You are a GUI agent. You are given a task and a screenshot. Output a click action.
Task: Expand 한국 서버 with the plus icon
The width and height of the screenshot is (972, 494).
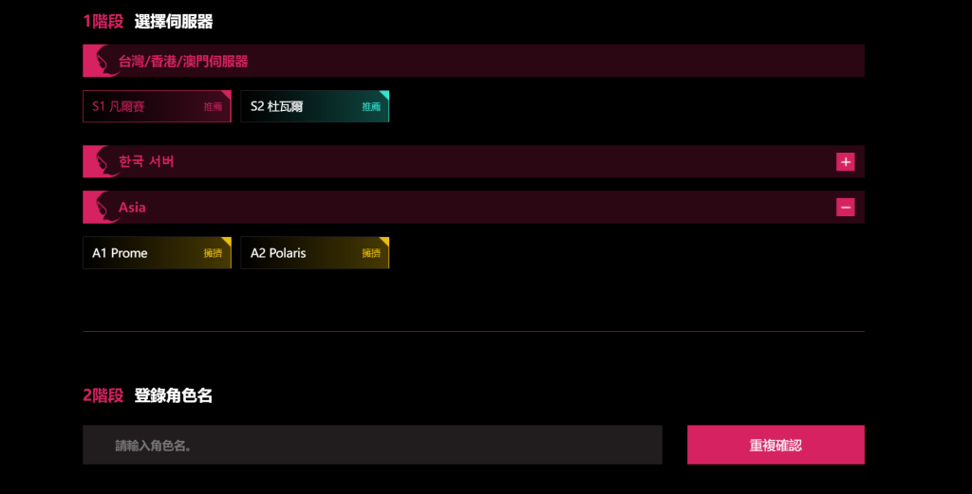pos(845,161)
